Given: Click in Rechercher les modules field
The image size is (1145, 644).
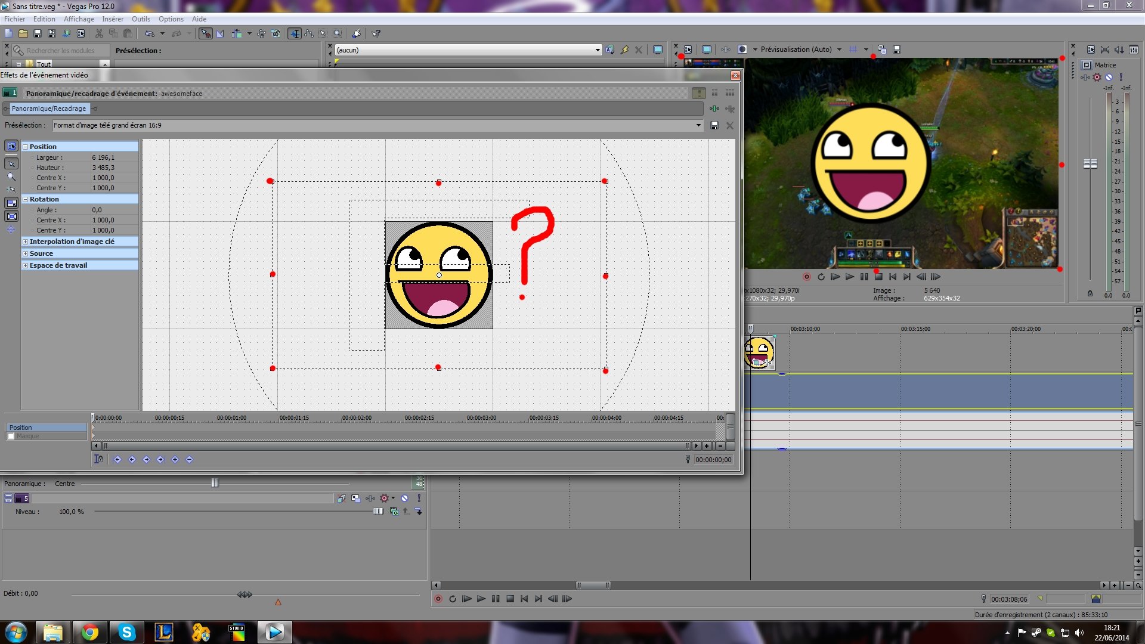Looking at the screenshot, I should [61, 51].
